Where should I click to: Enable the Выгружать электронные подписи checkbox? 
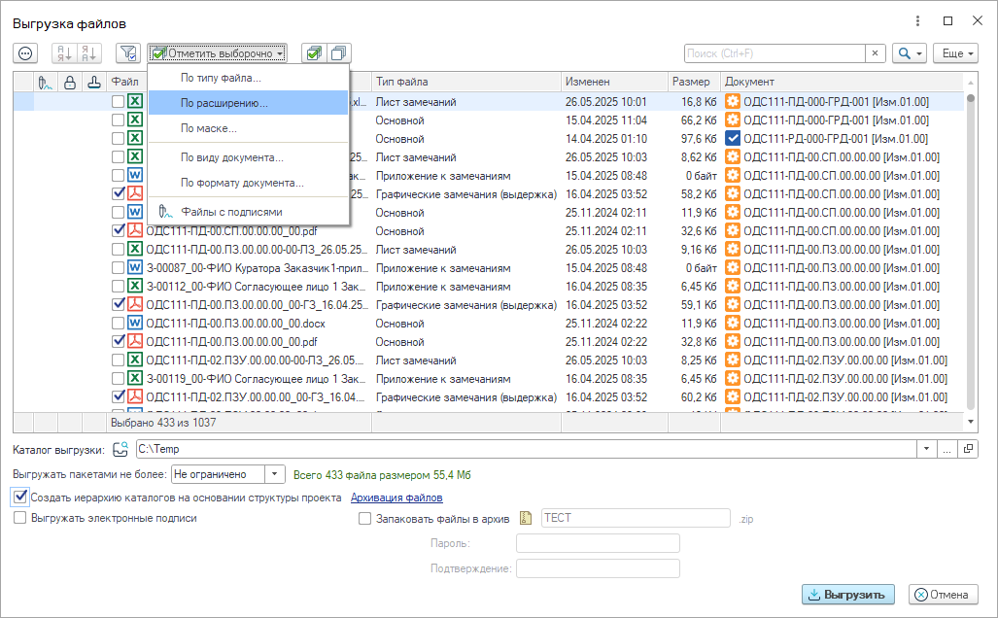click(x=20, y=518)
